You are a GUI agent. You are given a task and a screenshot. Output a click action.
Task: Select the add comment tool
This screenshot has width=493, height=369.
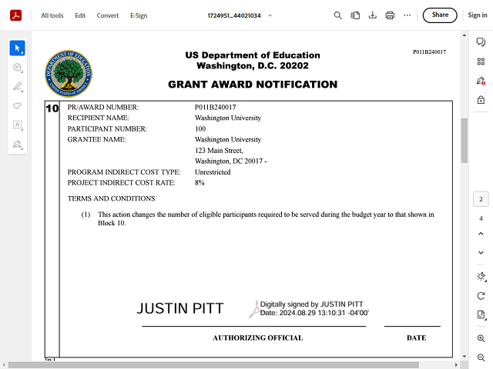tap(17, 68)
